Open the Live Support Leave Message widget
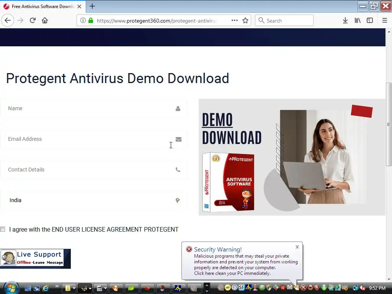The height and width of the screenshot is (294, 392). (35, 259)
